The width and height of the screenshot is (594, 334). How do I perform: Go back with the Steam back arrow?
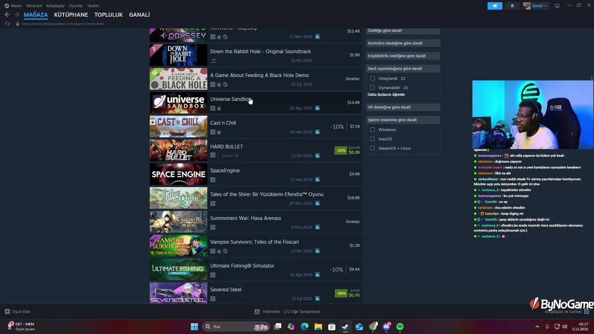(7, 15)
